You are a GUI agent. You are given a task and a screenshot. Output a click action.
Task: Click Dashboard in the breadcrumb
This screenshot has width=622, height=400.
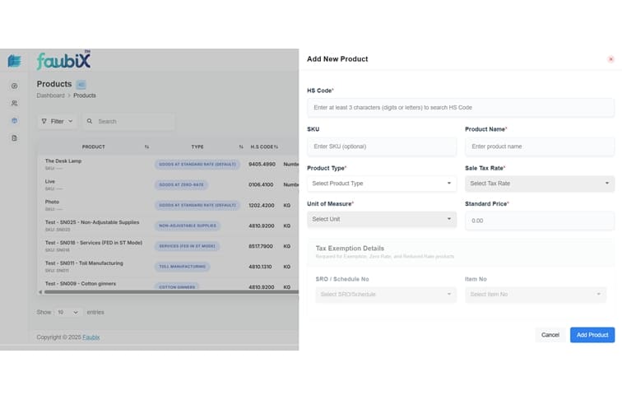click(51, 95)
